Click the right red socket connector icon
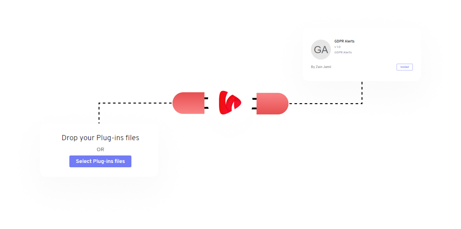 click(273, 103)
